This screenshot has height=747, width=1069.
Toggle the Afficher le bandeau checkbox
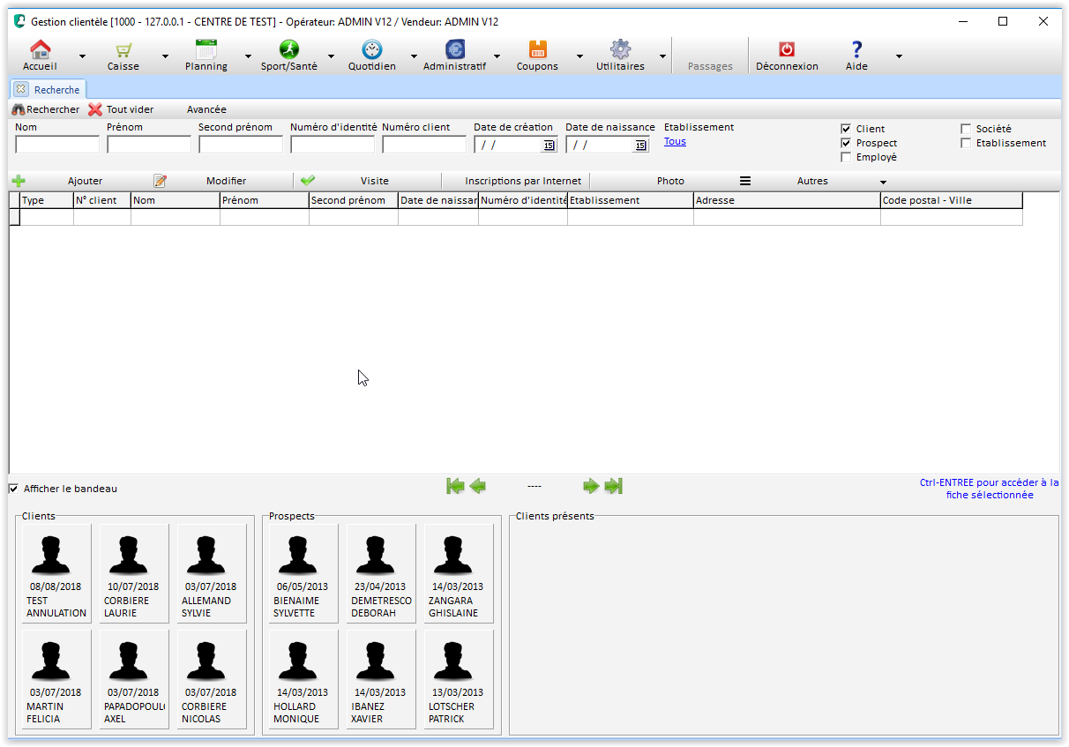(x=13, y=489)
